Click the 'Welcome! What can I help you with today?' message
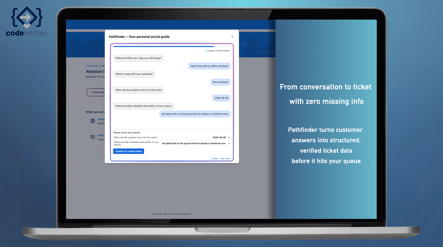 (x=138, y=58)
